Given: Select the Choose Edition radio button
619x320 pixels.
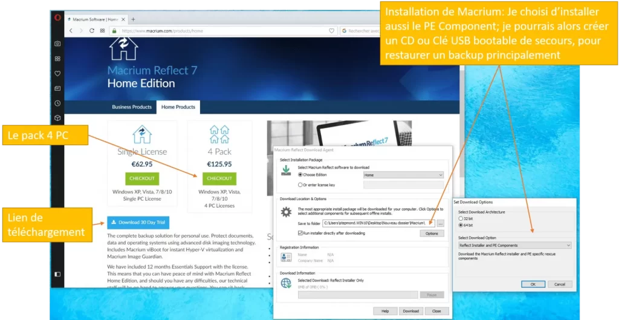Looking at the screenshot, I should (300, 175).
